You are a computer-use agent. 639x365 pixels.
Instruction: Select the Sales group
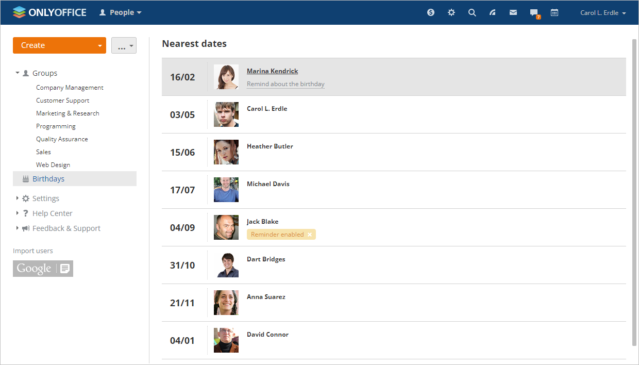coord(43,152)
